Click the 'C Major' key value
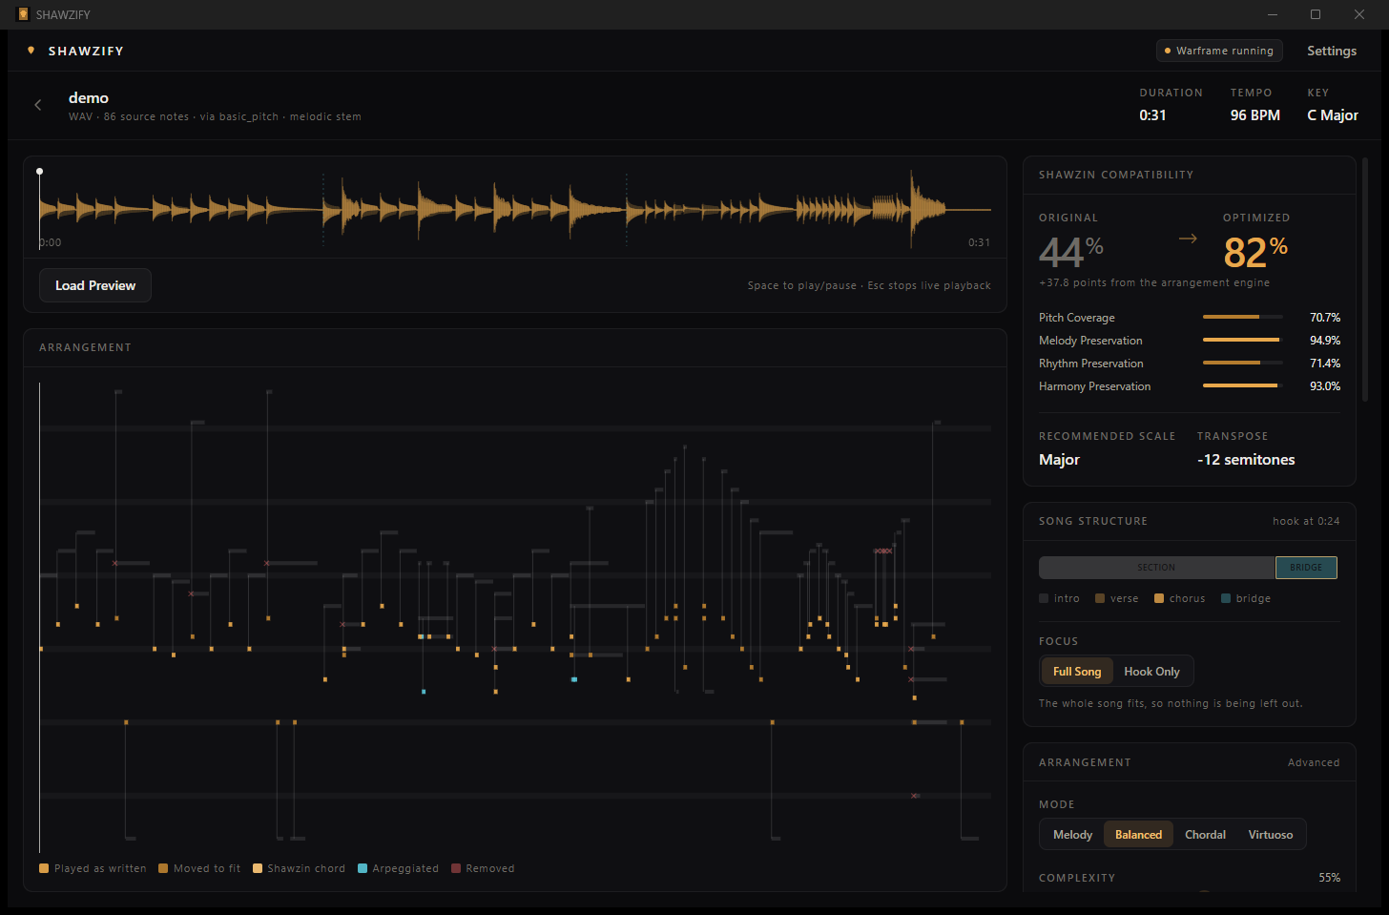1389x915 pixels. click(x=1333, y=115)
